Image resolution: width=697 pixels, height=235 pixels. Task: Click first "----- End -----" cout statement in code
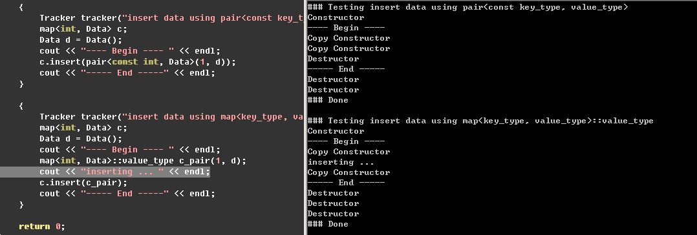click(127, 73)
